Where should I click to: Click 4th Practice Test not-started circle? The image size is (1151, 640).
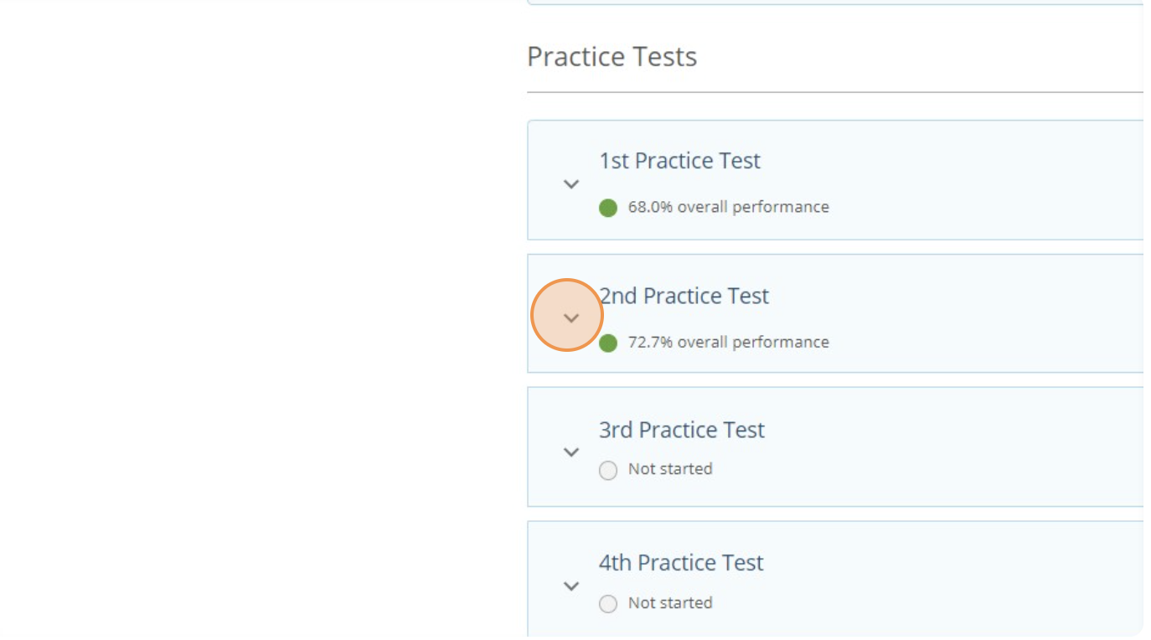pos(608,604)
